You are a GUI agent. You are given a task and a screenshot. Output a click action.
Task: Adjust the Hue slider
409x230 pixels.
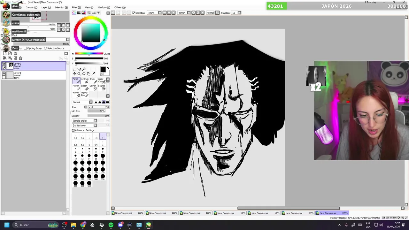(x=89, y=54)
